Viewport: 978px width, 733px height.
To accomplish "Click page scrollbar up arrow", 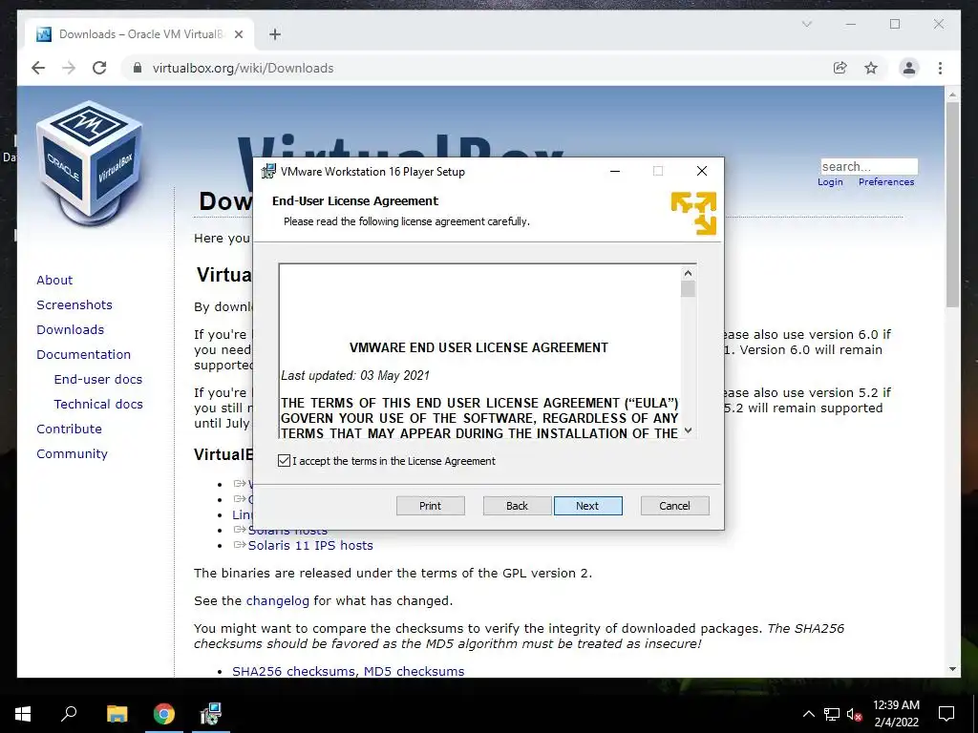I will (952, 94).
